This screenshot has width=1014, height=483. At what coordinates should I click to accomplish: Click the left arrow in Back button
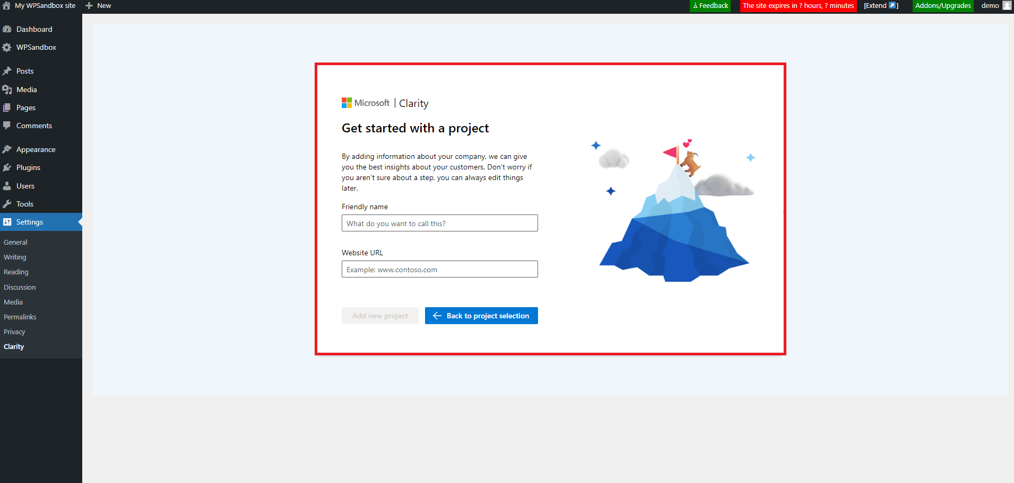click(437, 316)
